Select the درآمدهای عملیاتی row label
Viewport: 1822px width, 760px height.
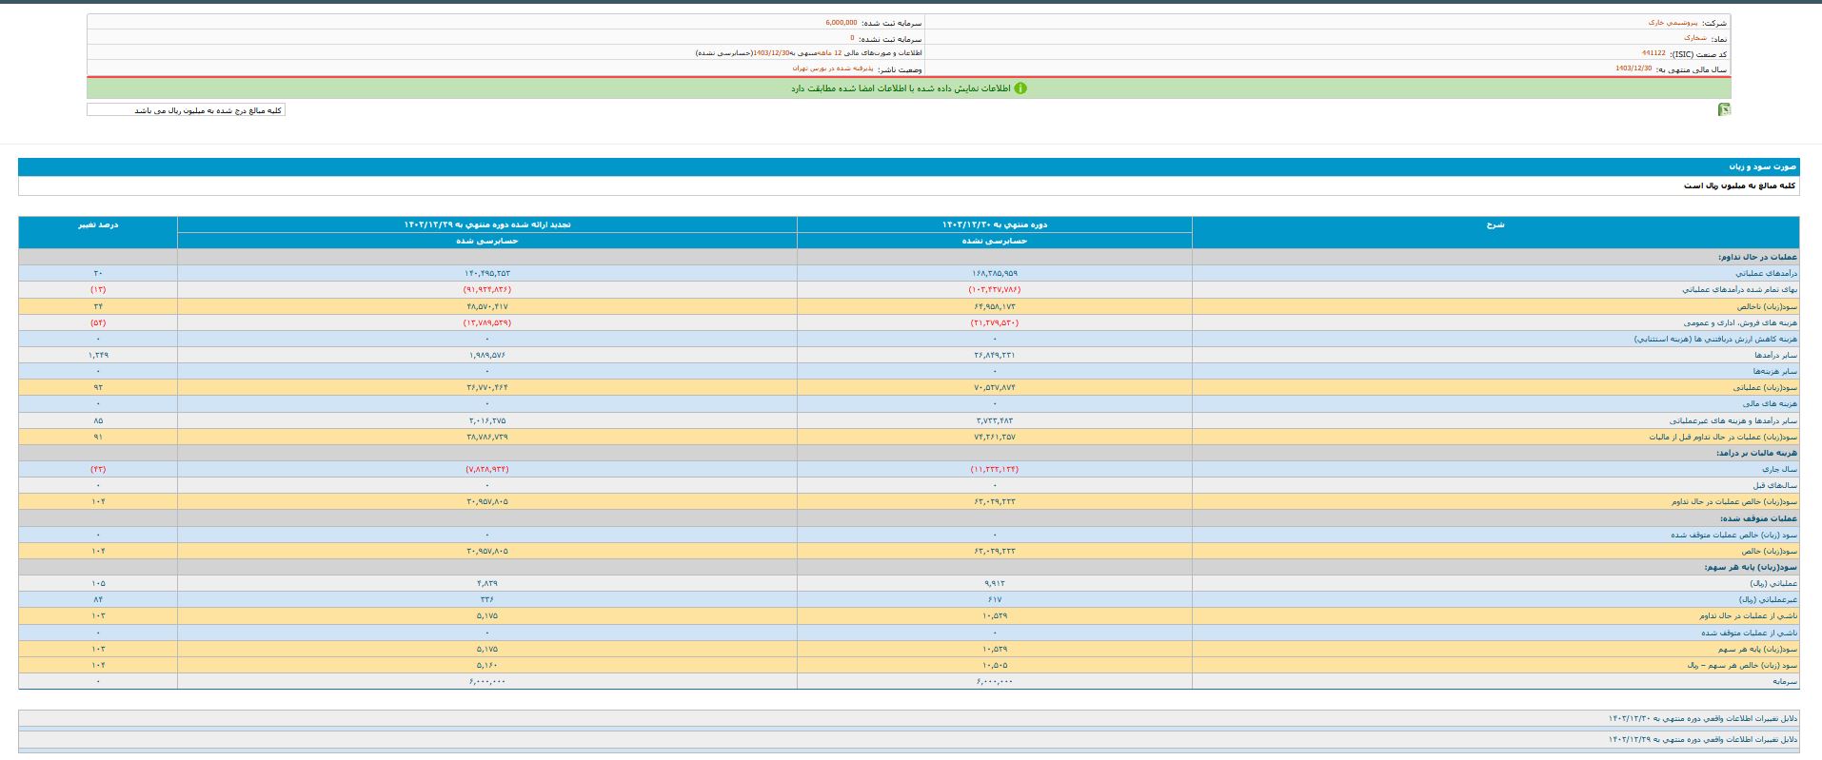click(1765, 273)
